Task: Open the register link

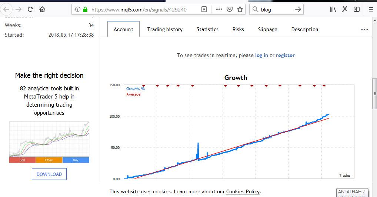Action: point(285,55)
